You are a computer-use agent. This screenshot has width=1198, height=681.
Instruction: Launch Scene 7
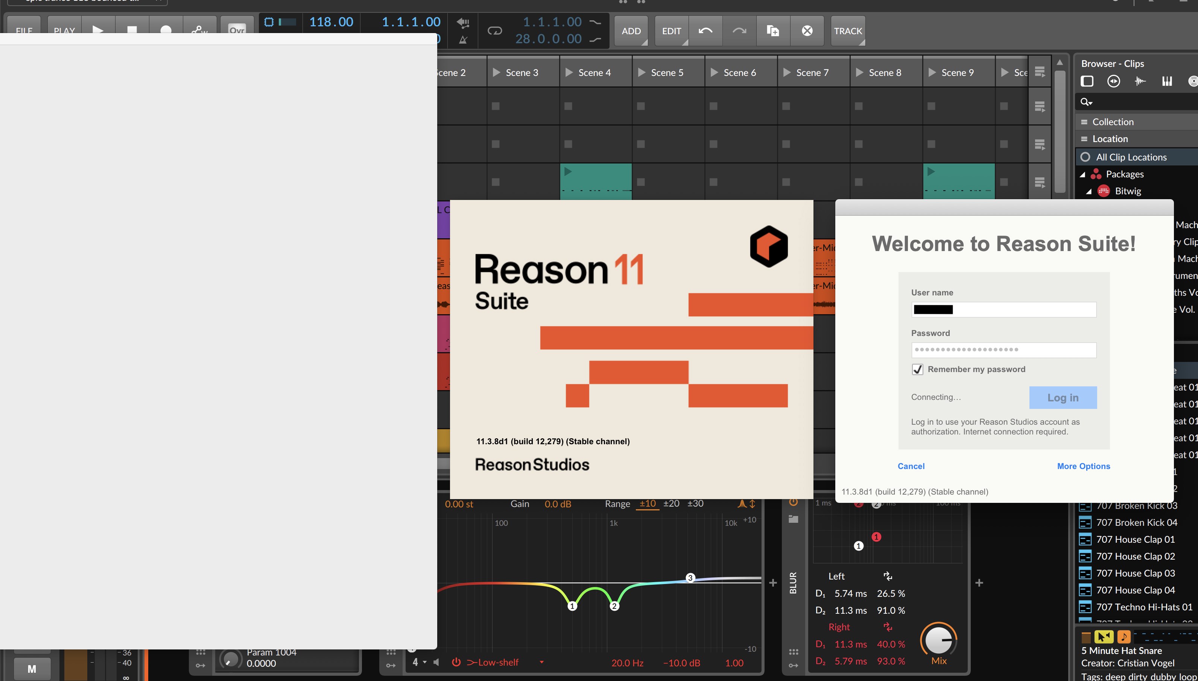coord(787,73)
